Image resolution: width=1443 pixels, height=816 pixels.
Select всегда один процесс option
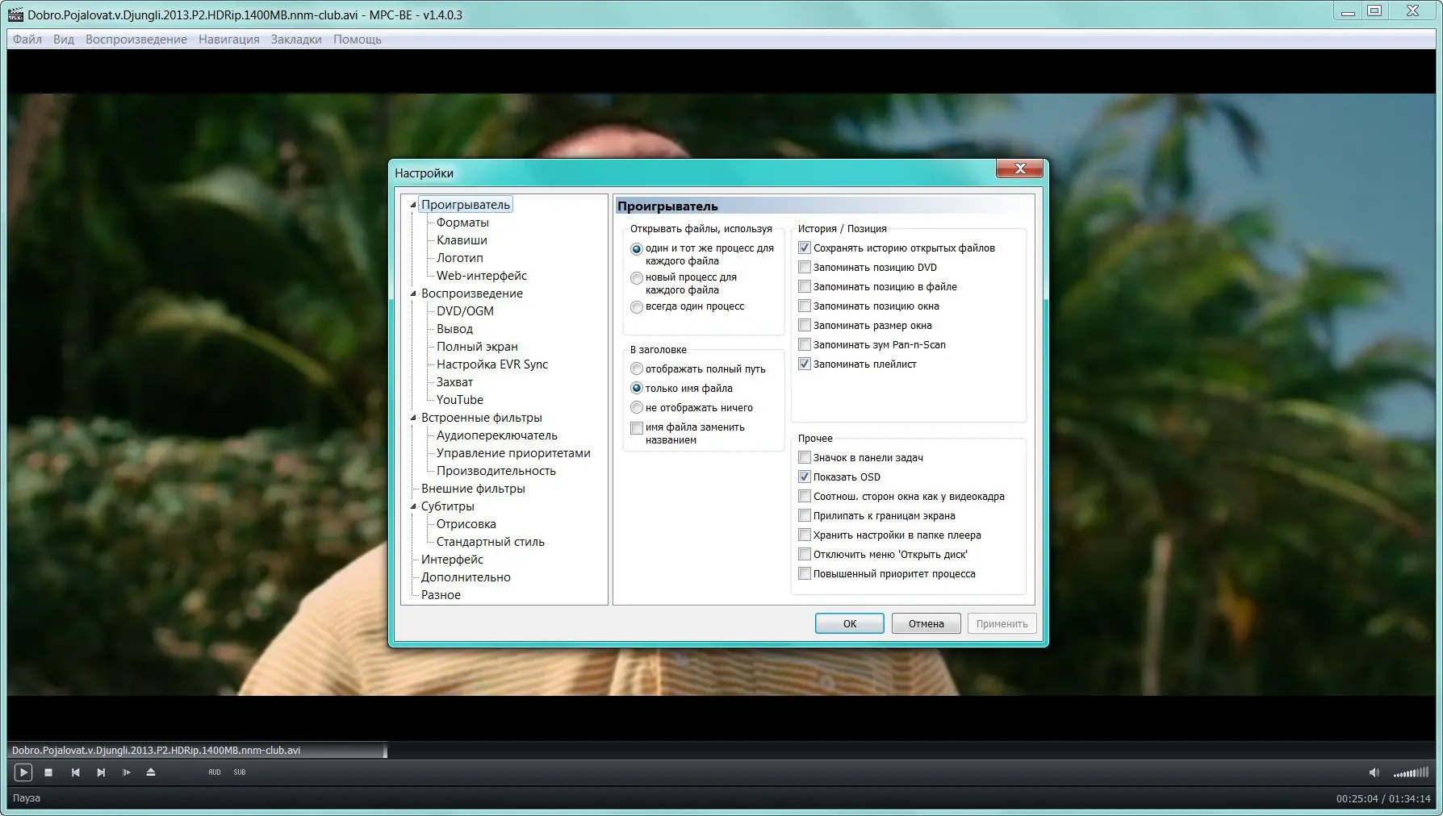tap(637, 307)
